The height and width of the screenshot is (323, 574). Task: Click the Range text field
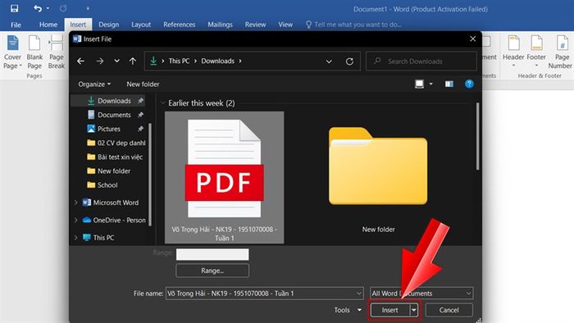click(x=212, y=254)
